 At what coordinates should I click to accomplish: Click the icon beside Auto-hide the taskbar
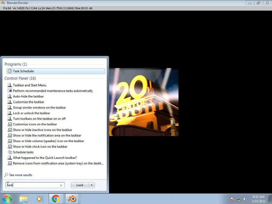tap(10, 96)
